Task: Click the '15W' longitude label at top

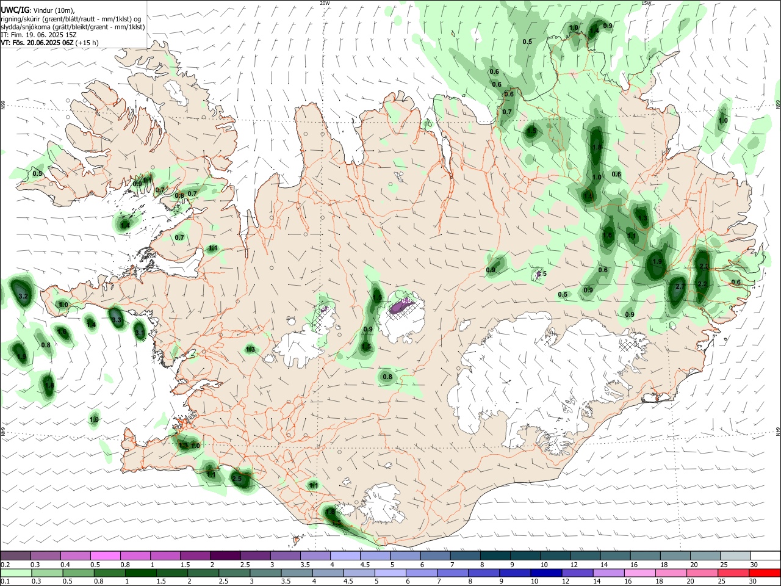Action: [646, 3]
